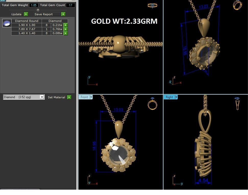Click the Diamond Round column header

(27, 21)
